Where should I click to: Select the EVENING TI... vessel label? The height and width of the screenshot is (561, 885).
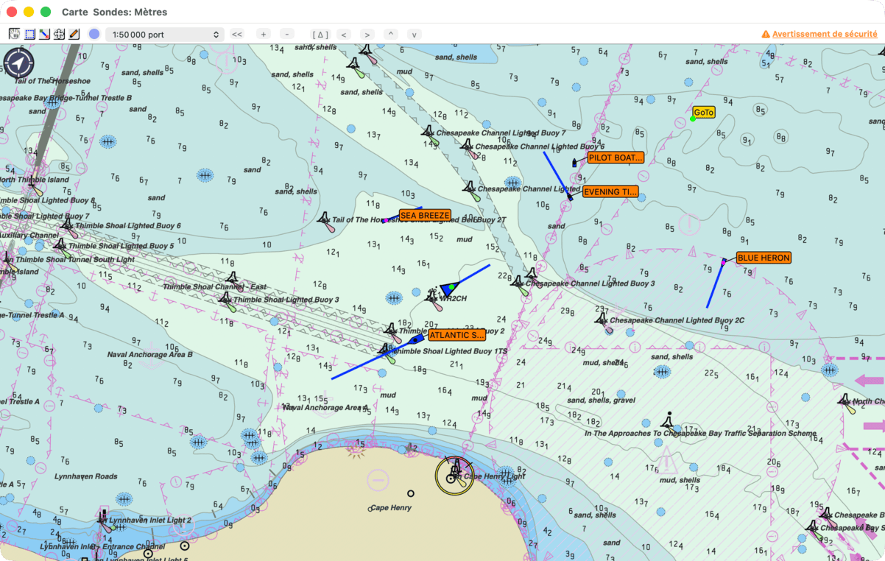pos(610,192)
